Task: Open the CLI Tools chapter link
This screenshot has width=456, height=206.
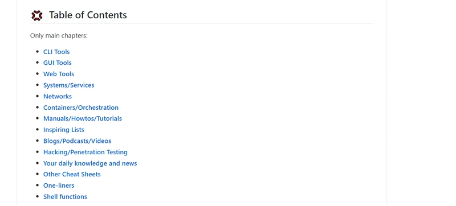Action: 56,52
